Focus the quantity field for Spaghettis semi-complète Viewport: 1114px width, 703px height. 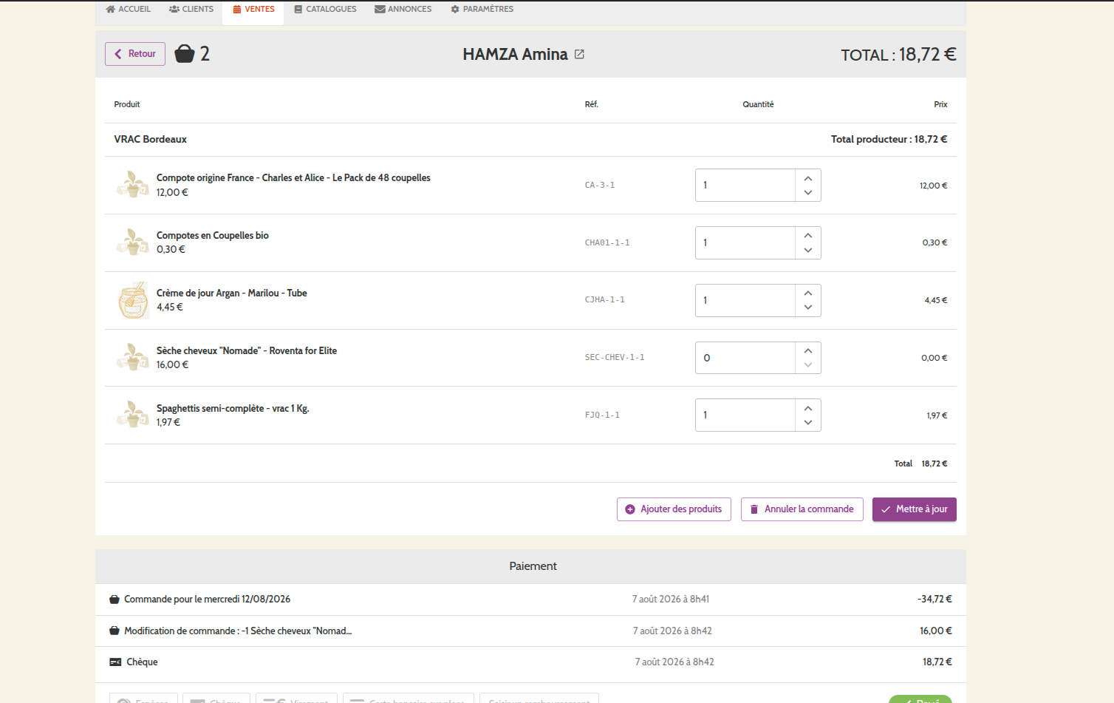[745, 415]
